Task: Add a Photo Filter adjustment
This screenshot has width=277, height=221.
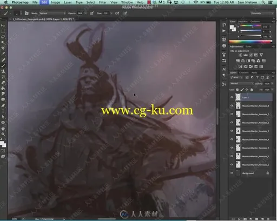Action: click(x=253, y=61)
